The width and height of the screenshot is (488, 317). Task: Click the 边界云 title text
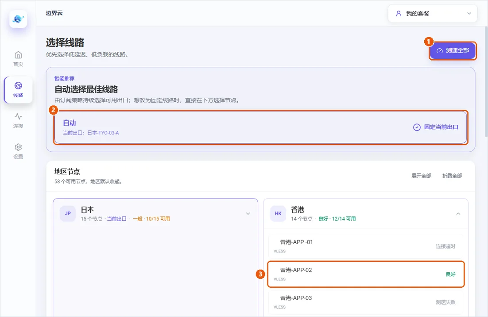coord(54,13)
